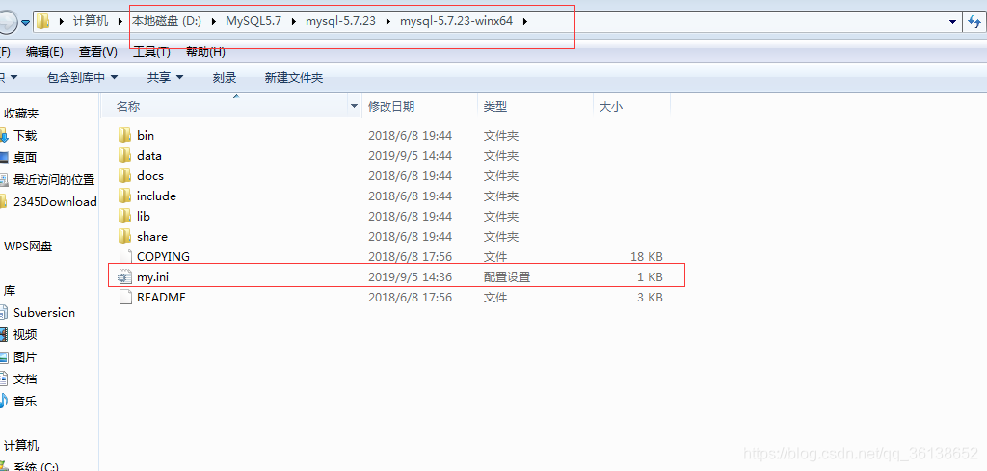The width and height of the screenshot is (987, 471).
Task: Open the 包含到库中 dropdown
Action: coord(83,77)
